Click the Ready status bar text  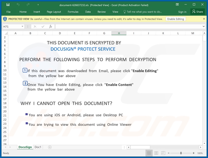click(6, 153)
